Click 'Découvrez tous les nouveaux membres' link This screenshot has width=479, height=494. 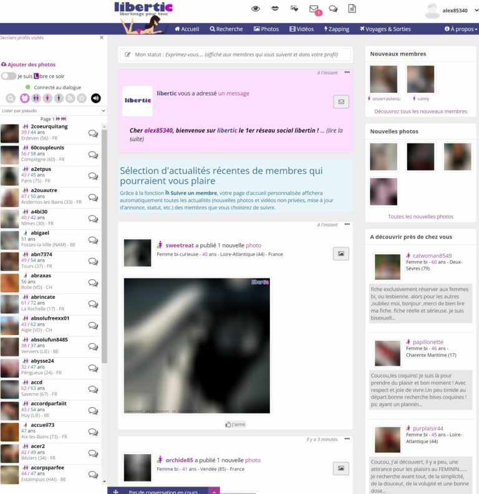(x=420, y=112)
